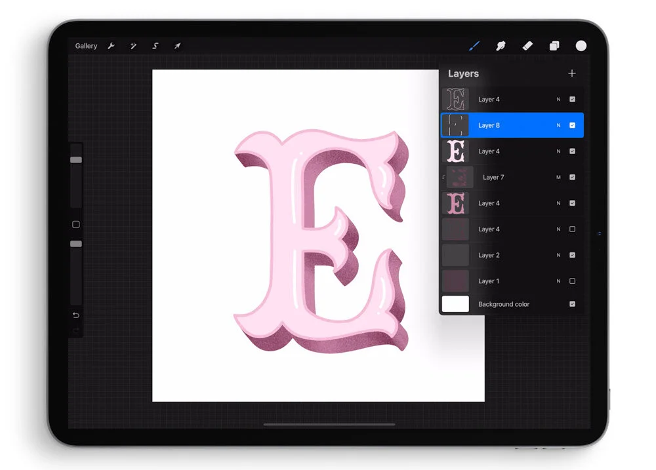Image resolution: width=656 pixels, height=470 pixels.
Task: Tap the Layer 4 thumbnail
Action: point(456,99)
